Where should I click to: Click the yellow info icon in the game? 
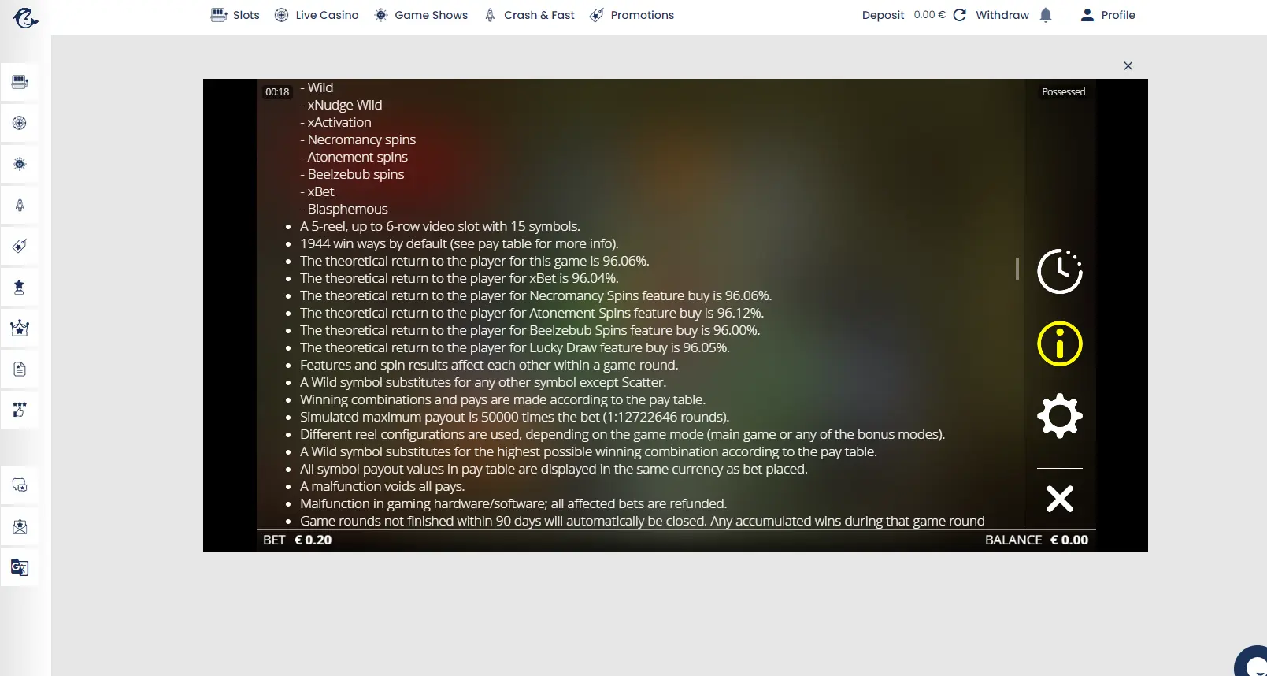[1060, 344]
